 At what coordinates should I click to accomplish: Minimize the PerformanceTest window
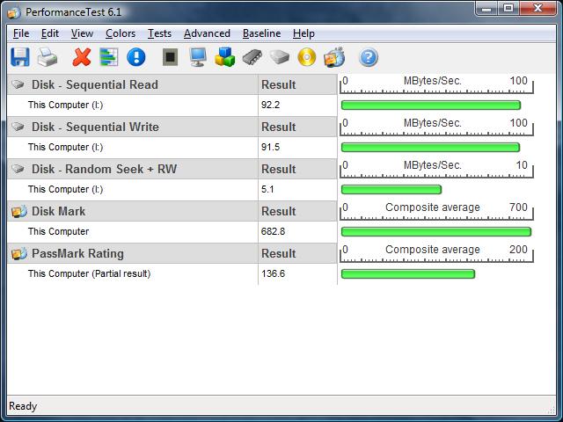pyautogui.click(x=486, y=9)
